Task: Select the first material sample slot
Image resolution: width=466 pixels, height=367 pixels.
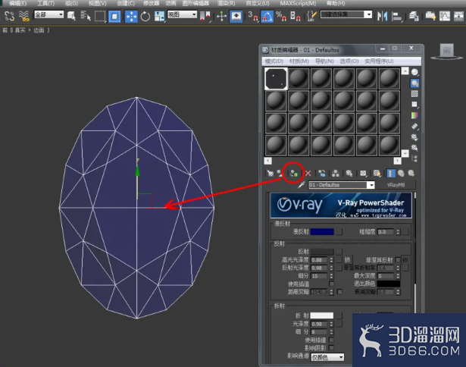Action: coord(276,79)
